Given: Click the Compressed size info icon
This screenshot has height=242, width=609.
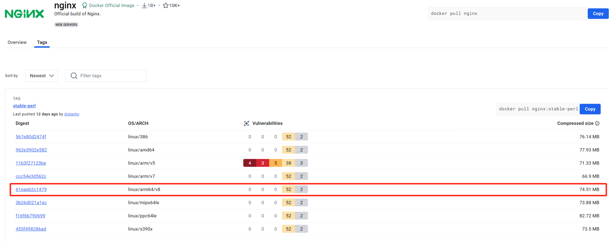Looking at the screenshot, I should (597, 123).
